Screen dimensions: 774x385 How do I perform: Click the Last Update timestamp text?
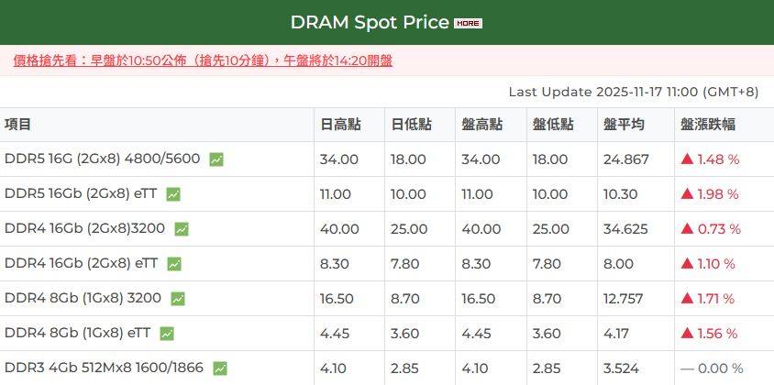633,92
